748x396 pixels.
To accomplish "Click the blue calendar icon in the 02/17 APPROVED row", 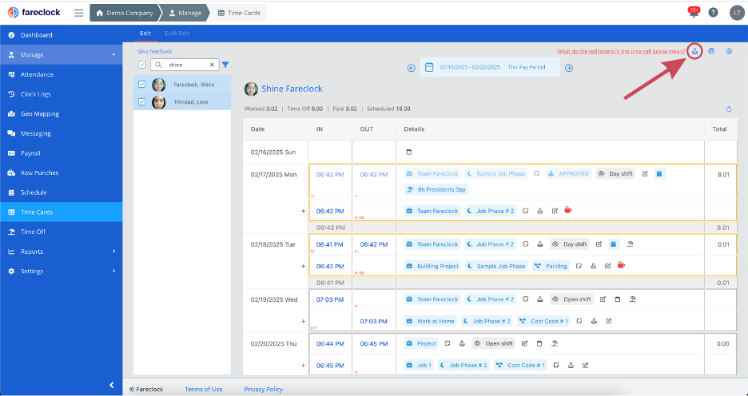I will [659, 173].
